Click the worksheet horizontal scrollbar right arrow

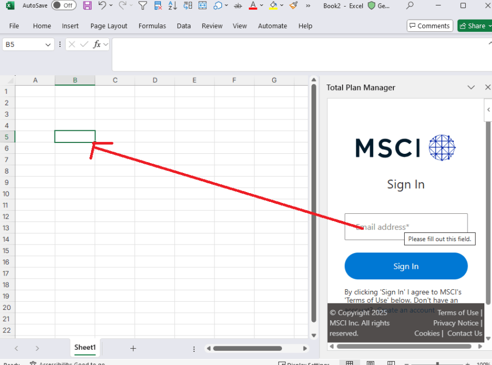305,349
